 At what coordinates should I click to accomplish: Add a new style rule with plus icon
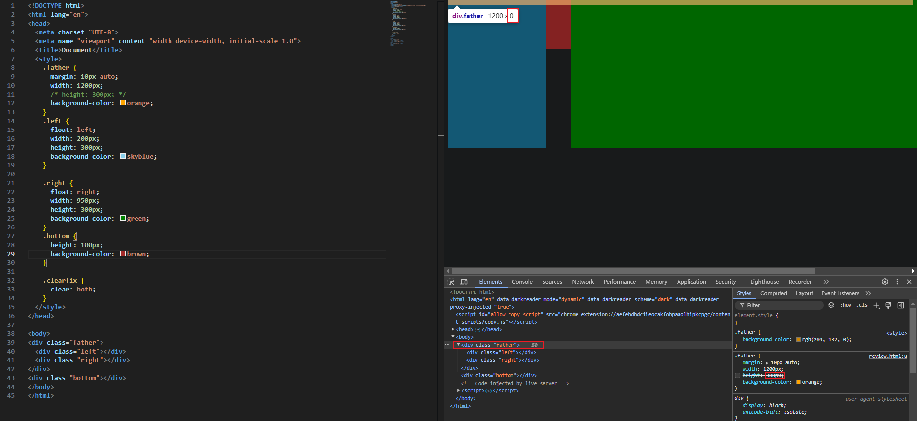tap(876, 305)
